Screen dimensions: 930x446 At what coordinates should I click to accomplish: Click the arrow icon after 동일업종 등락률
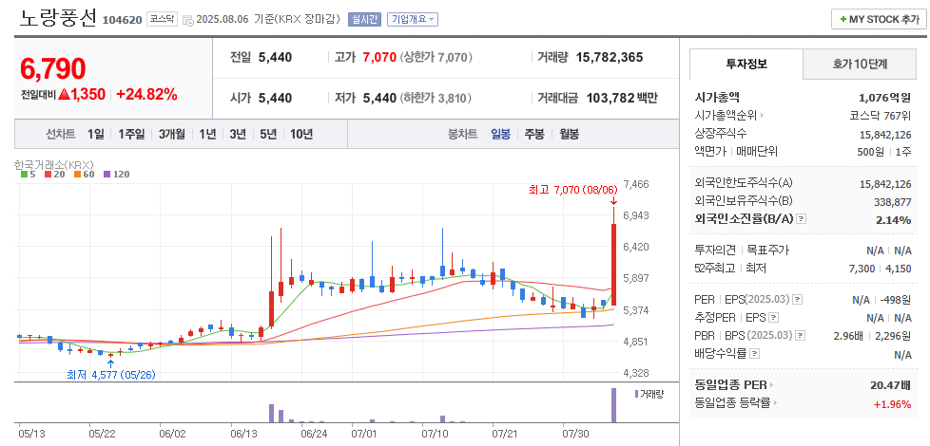pyautogui.click(x=776, y=404)
